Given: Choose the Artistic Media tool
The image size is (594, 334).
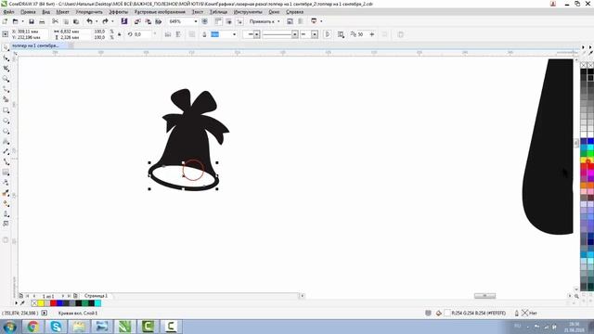Looking at the screenshot, I should click(x=6, y=99).
